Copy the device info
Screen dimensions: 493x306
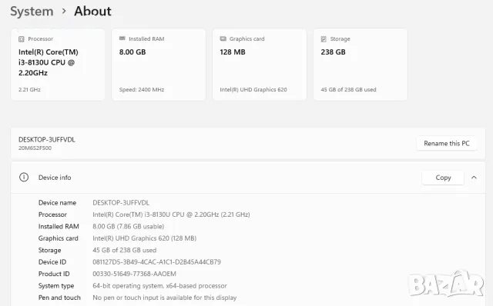pyautogui.click(x=443, y=178)
